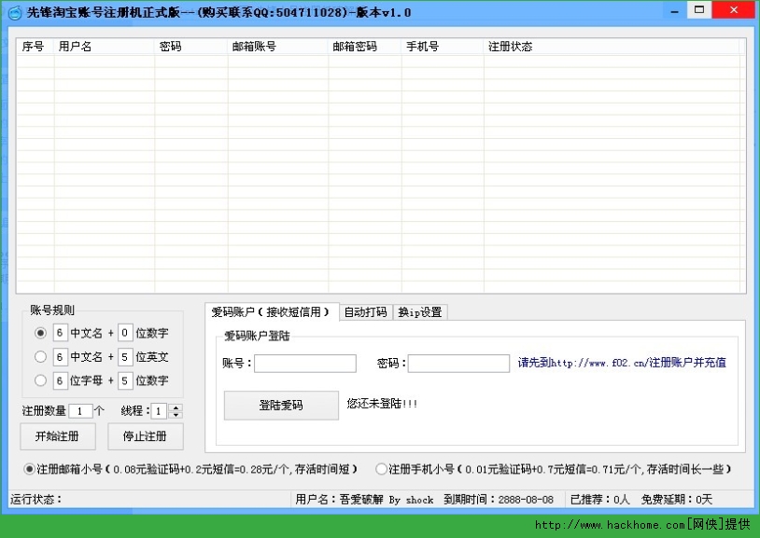This screenshot has width=760, height=538.
Task: Maximize the registration tool window
Action: [699, 9]
